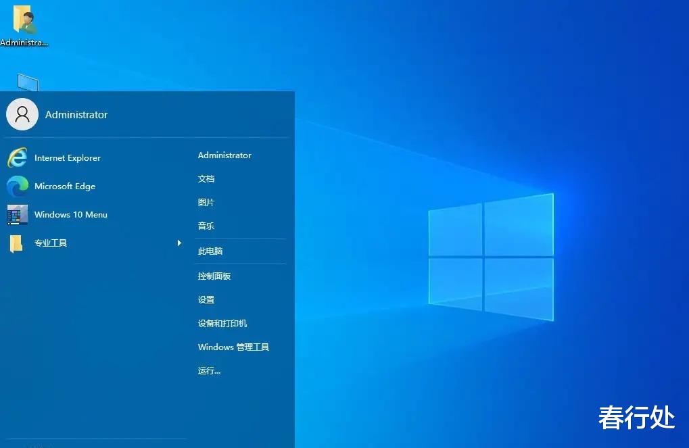Open 图片 from the Start menu

205,202
